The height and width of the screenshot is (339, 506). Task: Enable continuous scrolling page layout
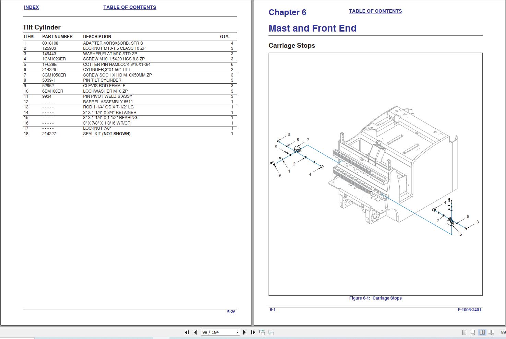473,332
